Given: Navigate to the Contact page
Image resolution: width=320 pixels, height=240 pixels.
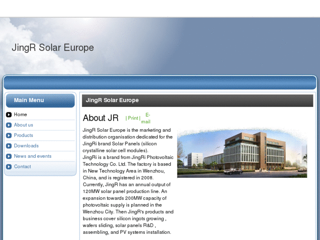Looking at the screenshot, I should click(22, 166).
